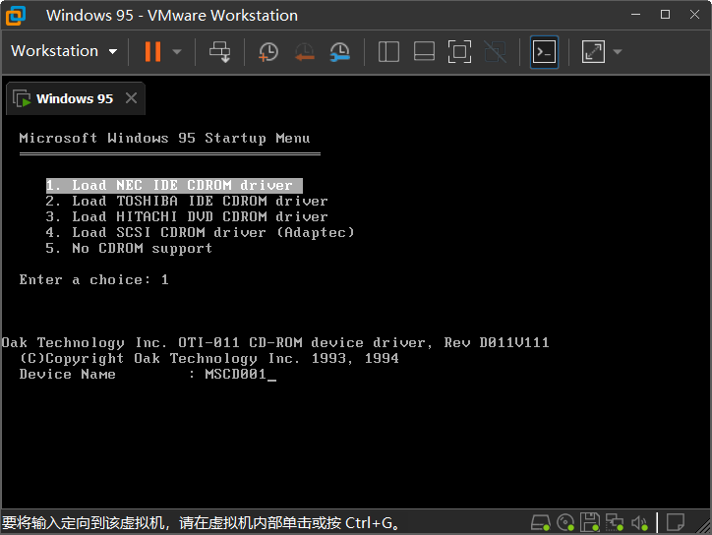Click the message log icon in status bar
Screen dimensions: 712x535
click(676, 522)
